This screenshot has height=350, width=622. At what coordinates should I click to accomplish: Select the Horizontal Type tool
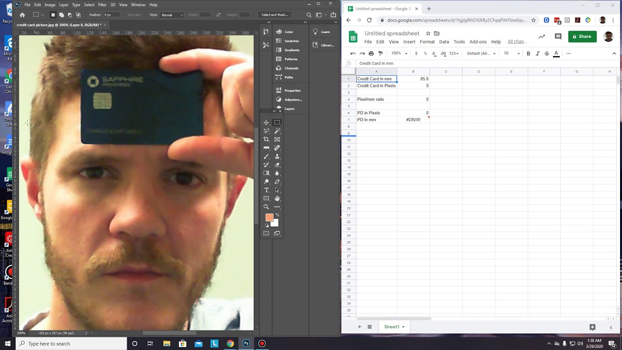pyautogui.click(x=266, y=190)
